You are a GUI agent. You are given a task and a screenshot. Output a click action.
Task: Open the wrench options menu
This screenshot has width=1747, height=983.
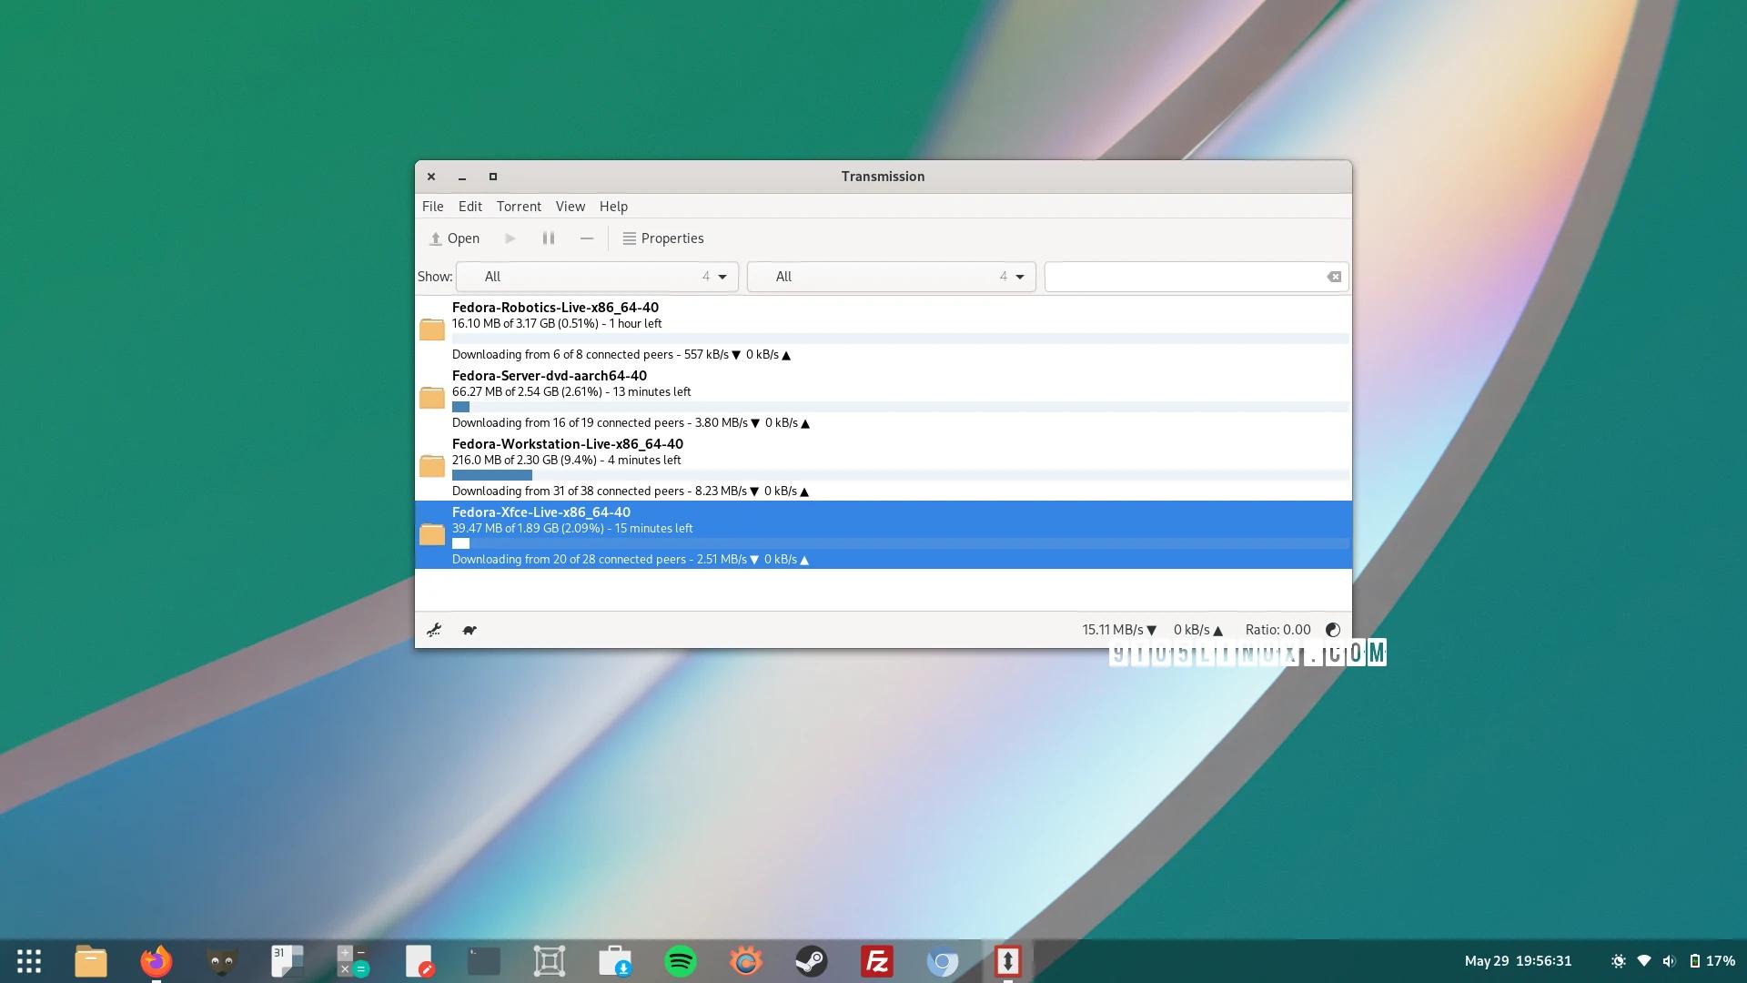point(434,630)
